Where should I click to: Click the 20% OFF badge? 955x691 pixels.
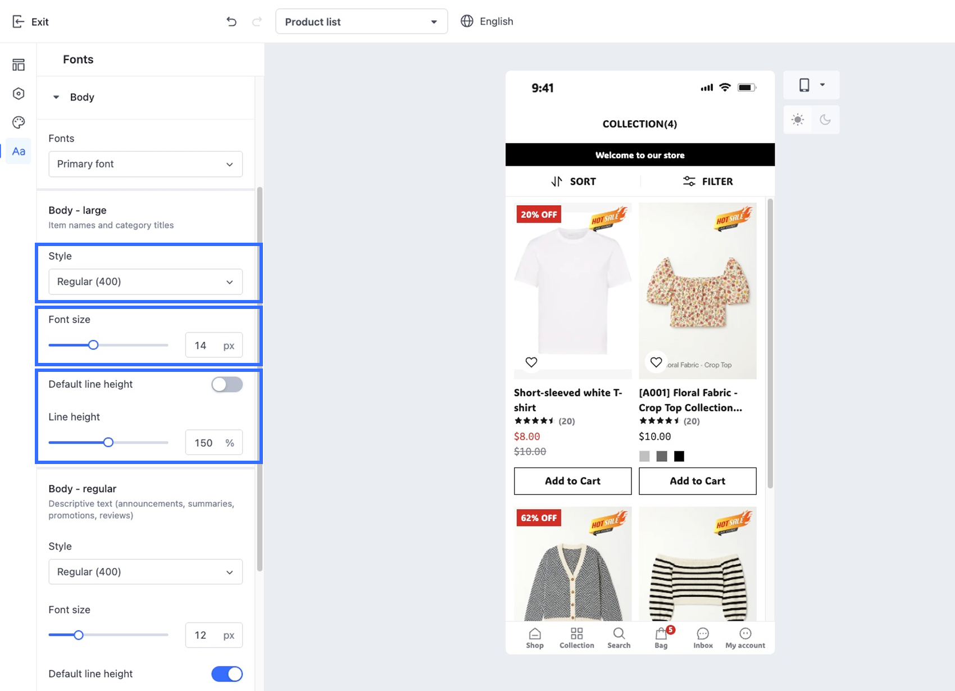point(539,214)
